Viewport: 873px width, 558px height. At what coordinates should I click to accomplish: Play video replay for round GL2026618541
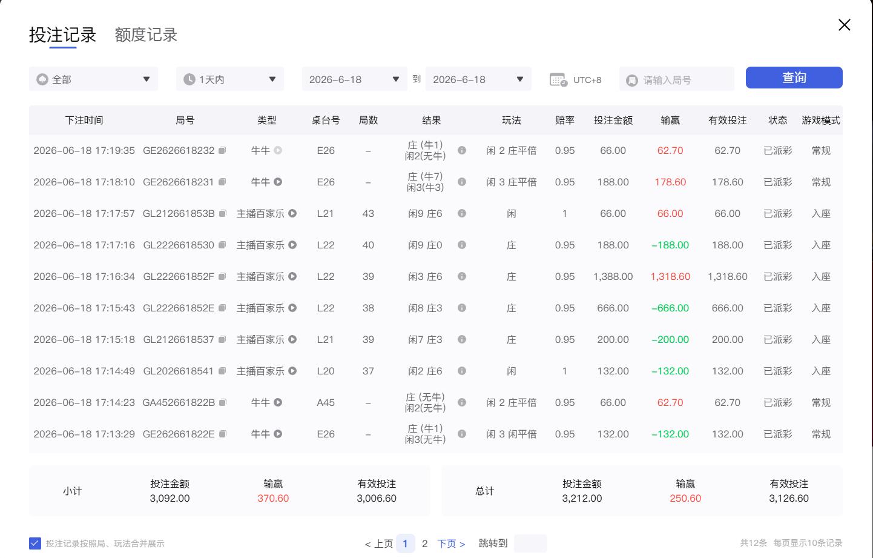click(x=292, y=371)
